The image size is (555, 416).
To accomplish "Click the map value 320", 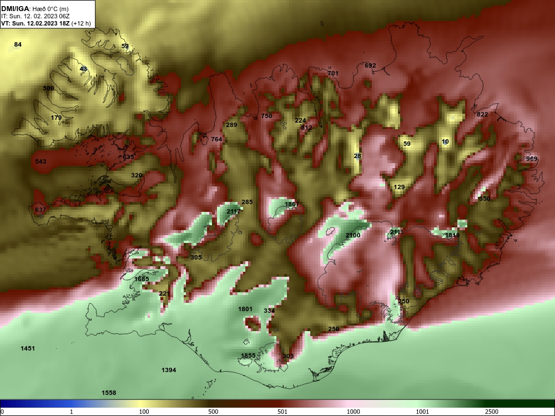I will pyautogui.click(x=137, y=175).
